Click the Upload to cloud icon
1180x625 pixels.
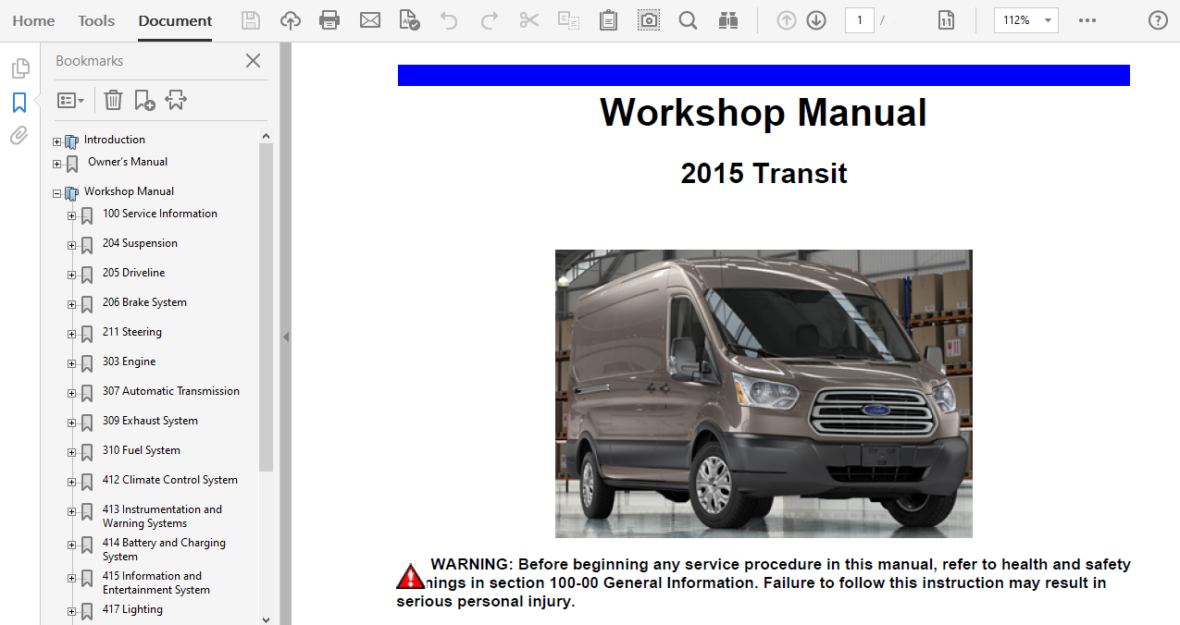click(x=290, y=20)
